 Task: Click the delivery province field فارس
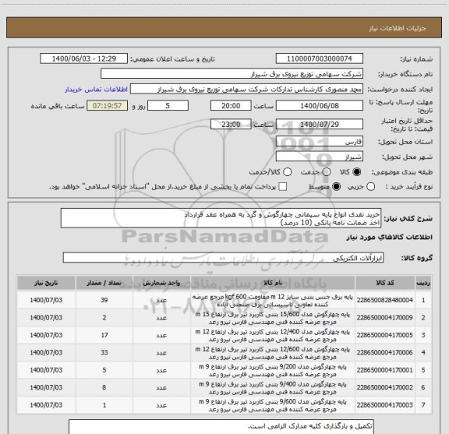pyautogui.click(x=320, y=142)
